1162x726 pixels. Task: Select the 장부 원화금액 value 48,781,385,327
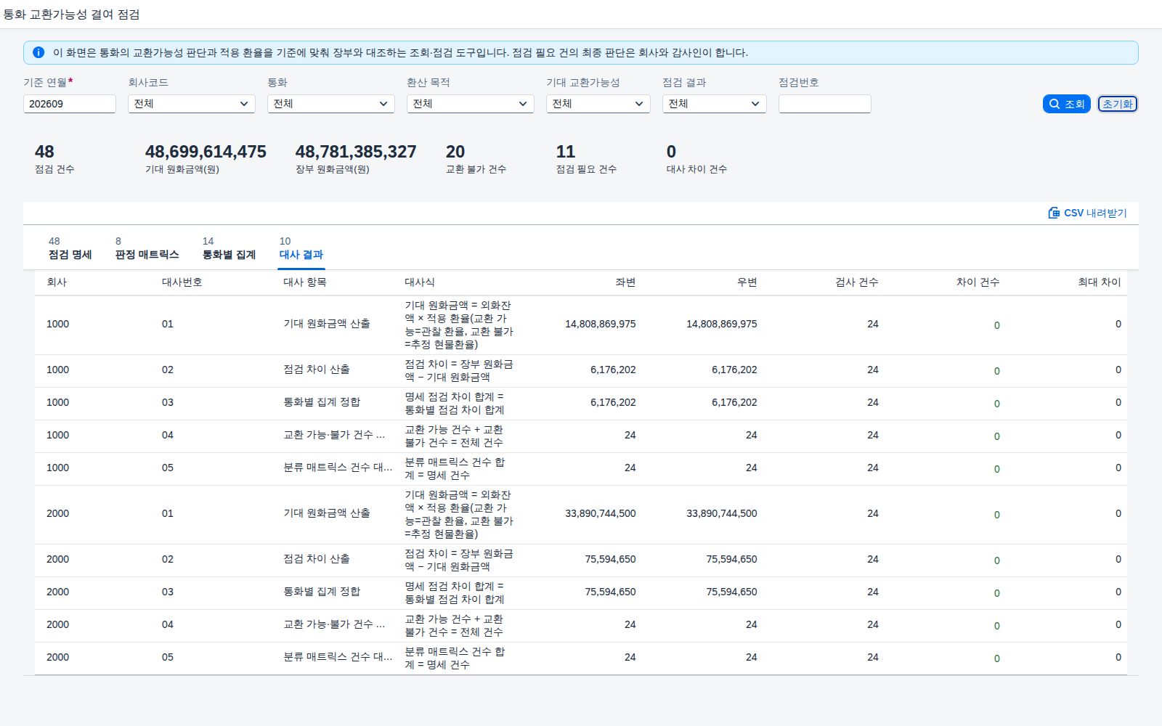pos(356,152)
